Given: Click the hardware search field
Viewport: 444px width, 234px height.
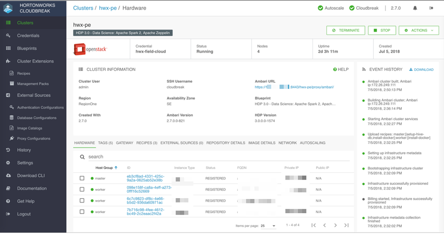Looking at the screenshot, I should (178, 157).
